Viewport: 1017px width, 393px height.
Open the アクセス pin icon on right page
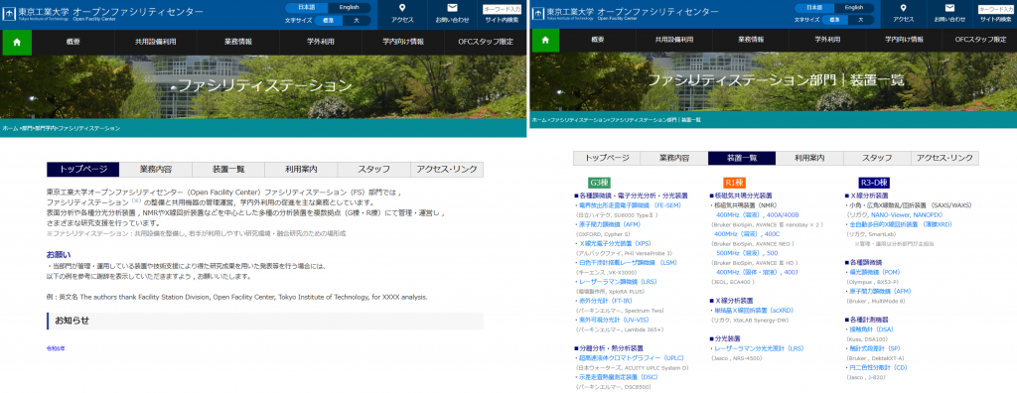(904, 8)
